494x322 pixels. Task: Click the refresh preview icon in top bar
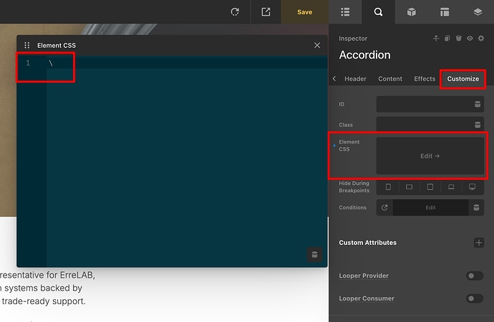pyautogui.click(x=235, y=12)
